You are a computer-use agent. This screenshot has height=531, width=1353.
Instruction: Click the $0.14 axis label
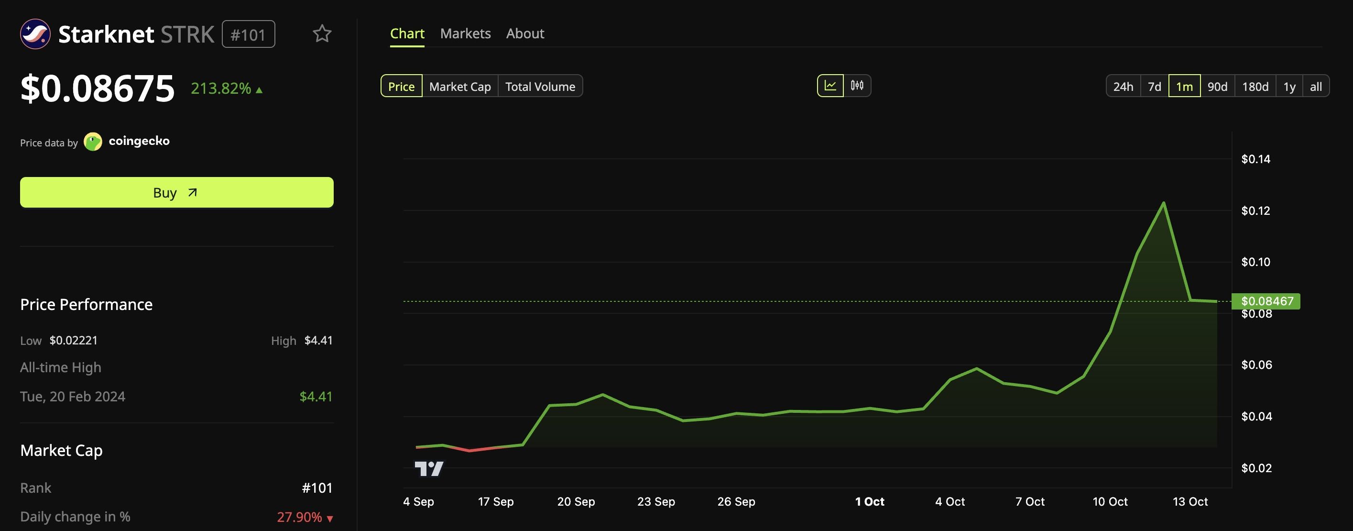pos(1255,159)
